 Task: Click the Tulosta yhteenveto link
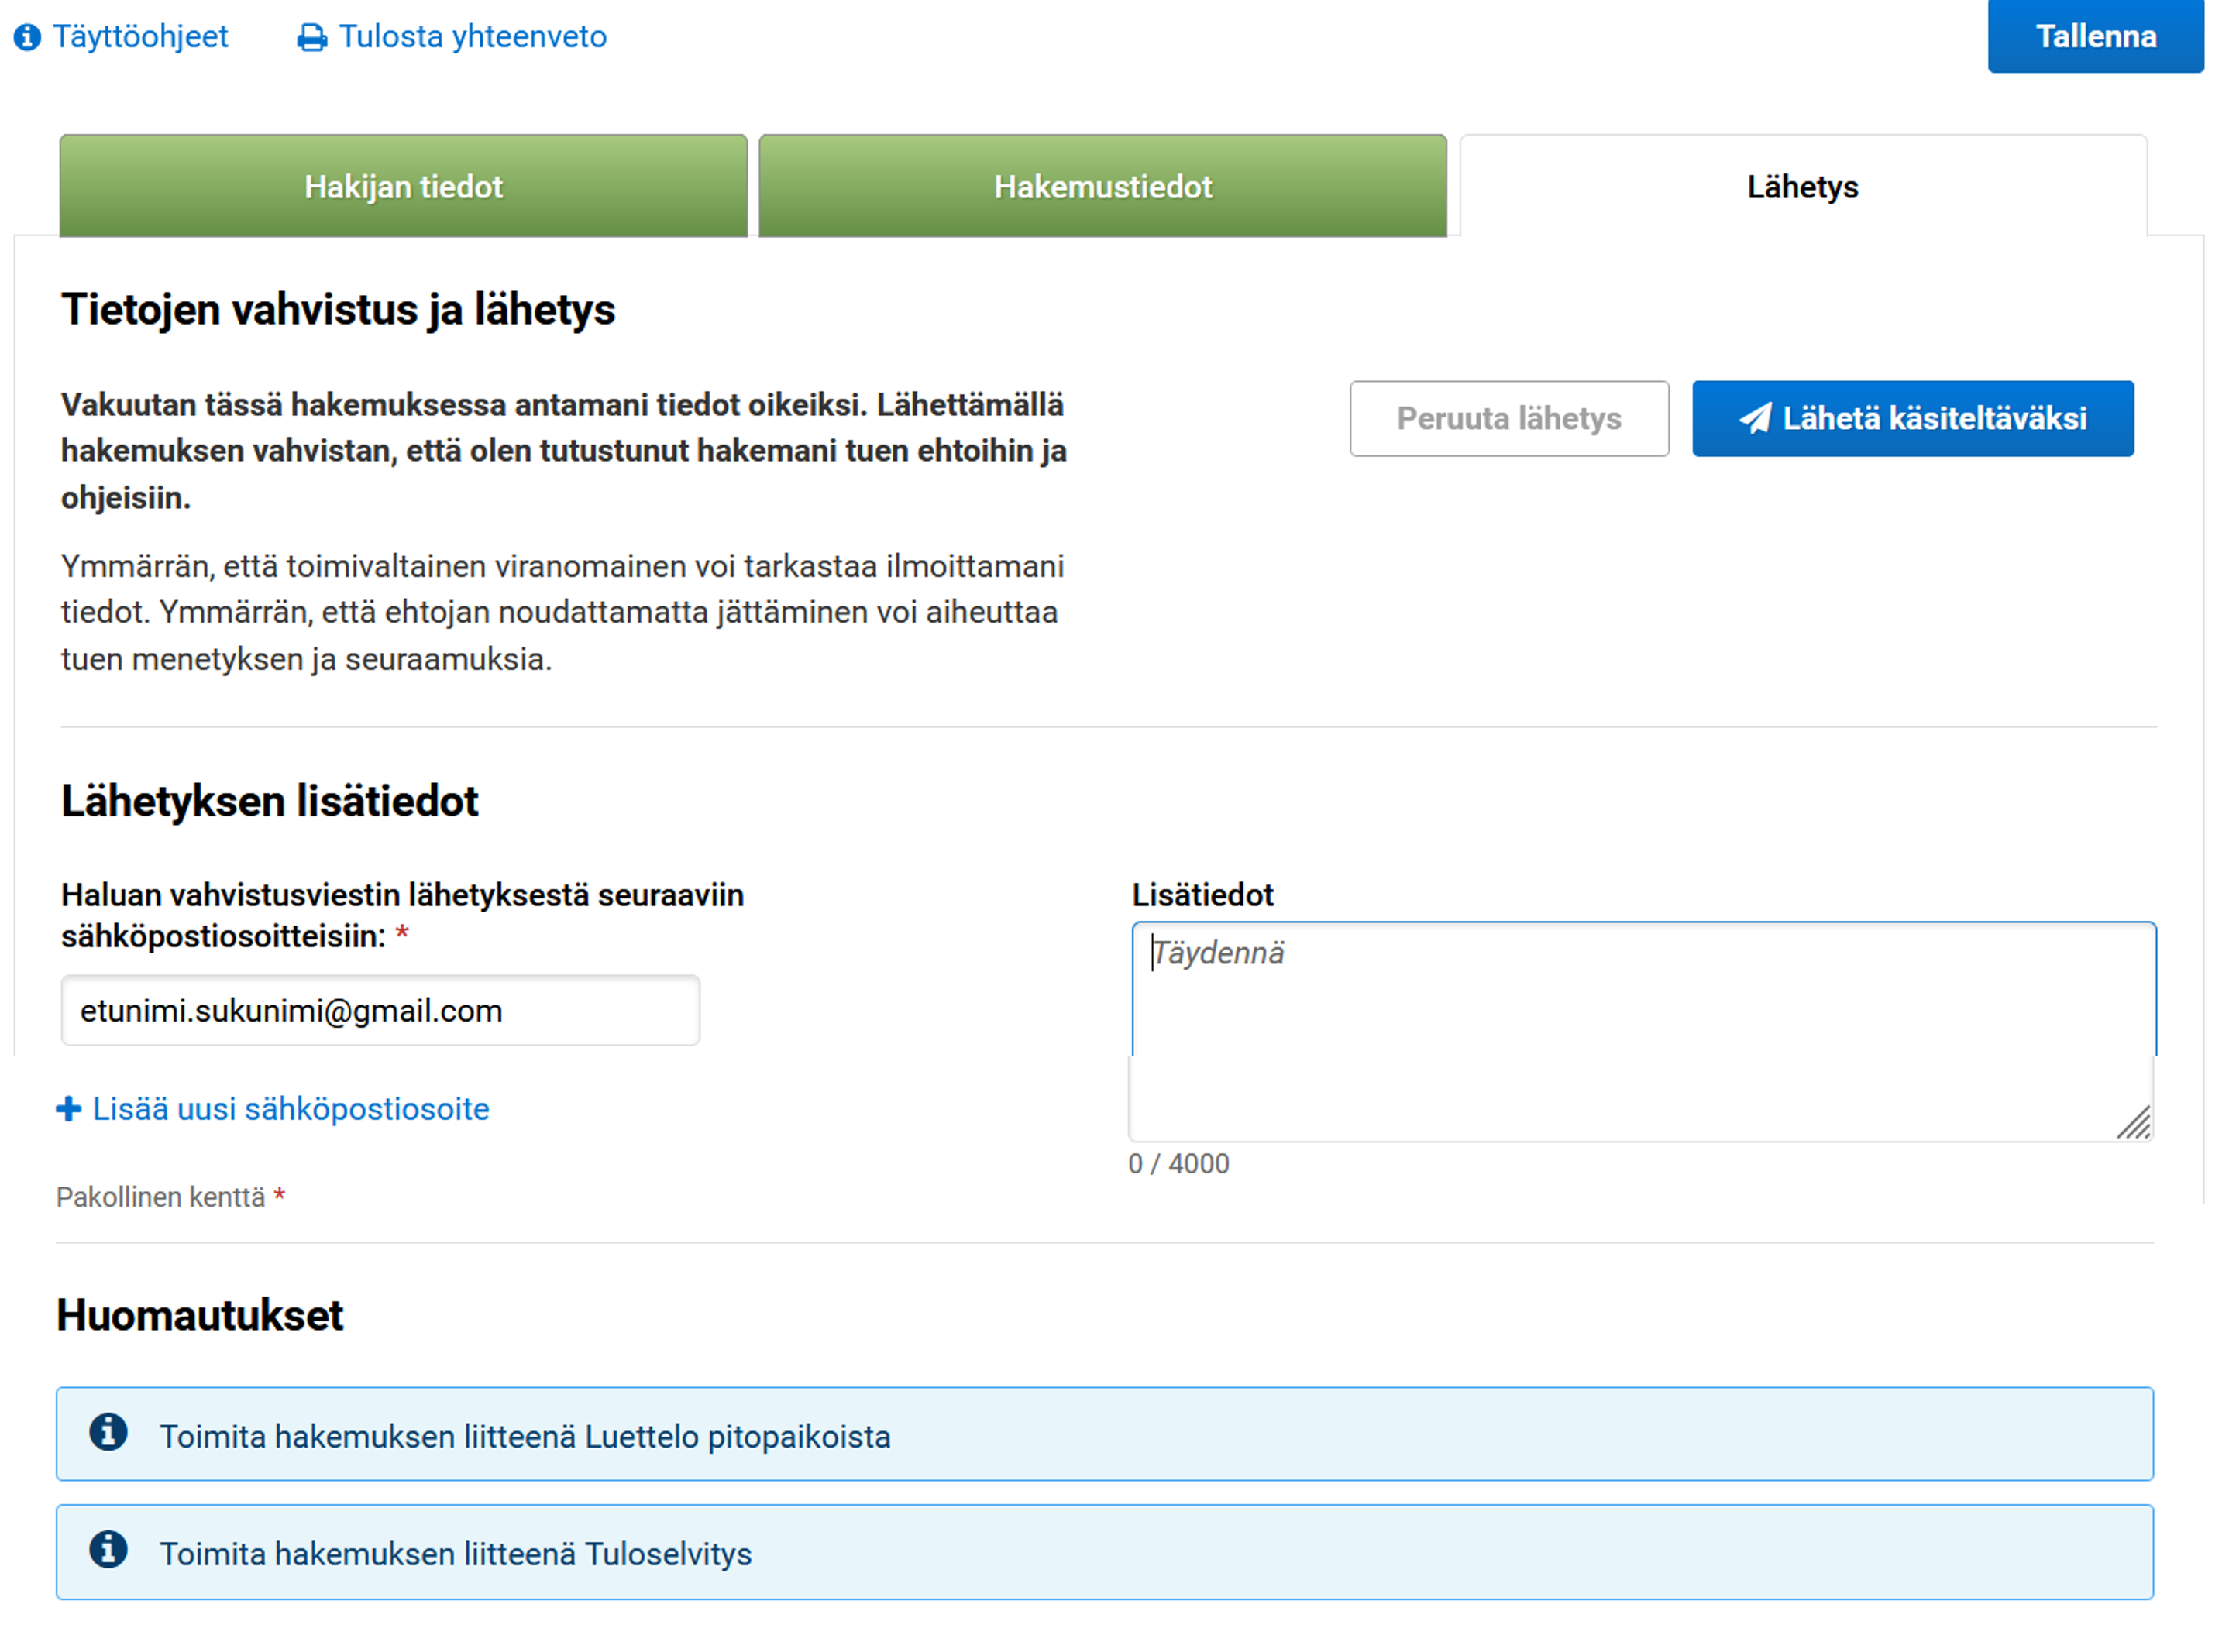point(472,37)
